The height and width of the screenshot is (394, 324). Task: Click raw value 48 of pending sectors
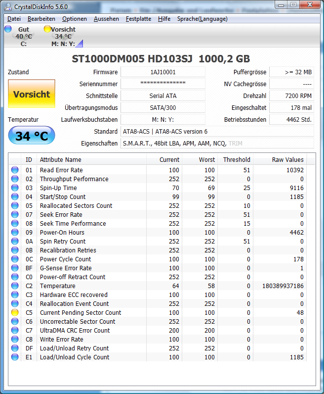click(300, 313)
